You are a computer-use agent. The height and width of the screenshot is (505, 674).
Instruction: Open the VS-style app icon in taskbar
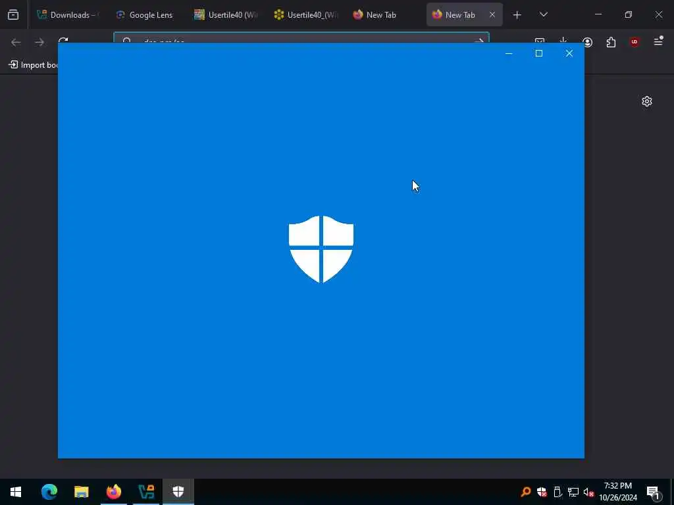click(x=146, y=492)
